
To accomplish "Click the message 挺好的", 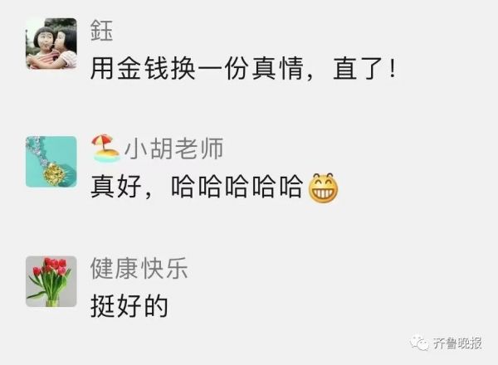I will 129,306.
